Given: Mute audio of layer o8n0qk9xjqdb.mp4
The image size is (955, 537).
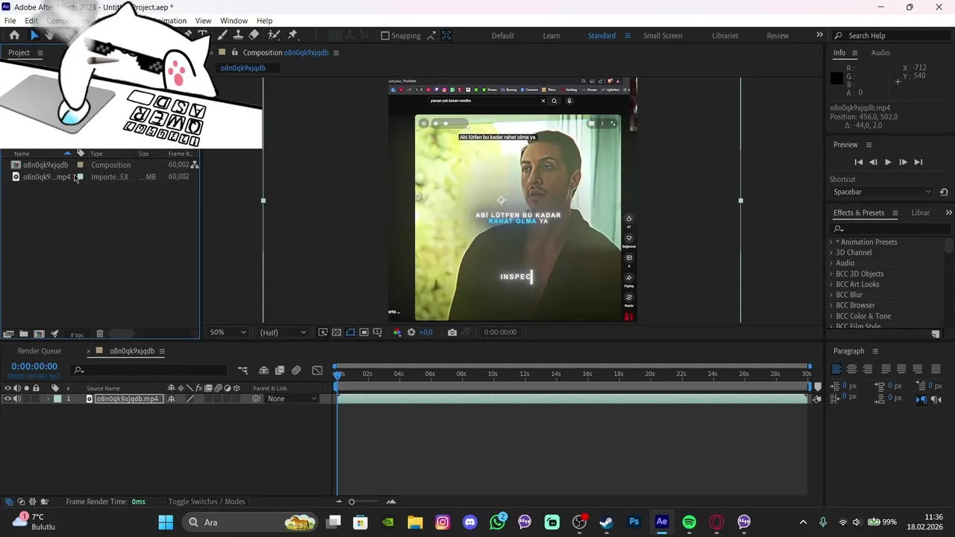Looking at the screenshot, I should pyautogui.click(x=17, y=399).
